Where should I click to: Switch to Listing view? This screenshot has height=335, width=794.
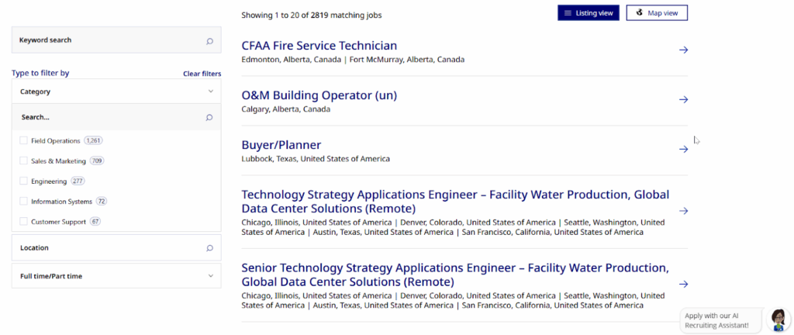[589, 13]
